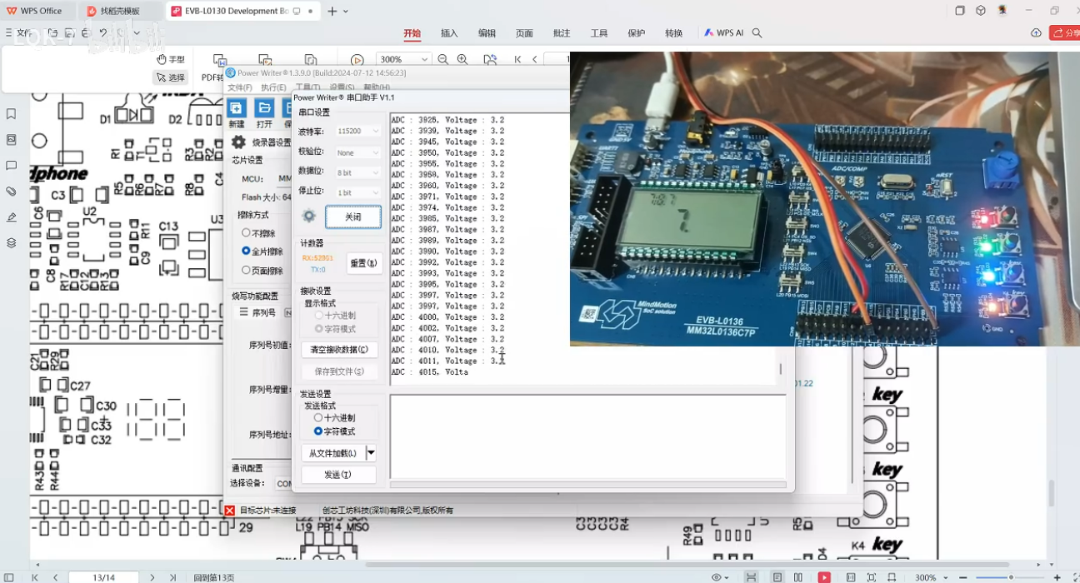This screenshot has height=583, width=1080.
Task: Switch to the 插入 ribbon tab
Action: [x=449, y=33]
